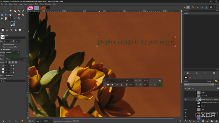Uncheck Show on-canvas editor option
This screenshot has height=123, width=219.
coord(2,47)
